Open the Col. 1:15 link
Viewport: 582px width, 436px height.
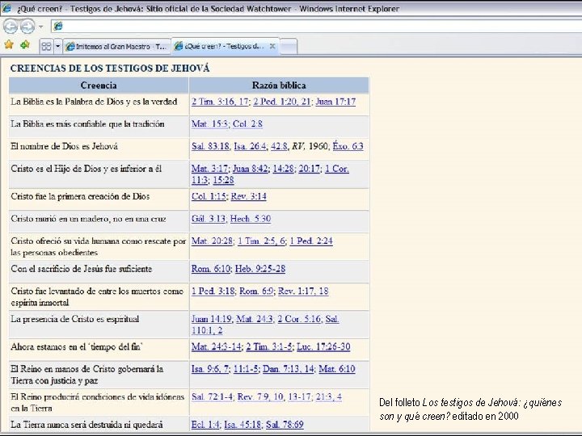click(209, 196)
